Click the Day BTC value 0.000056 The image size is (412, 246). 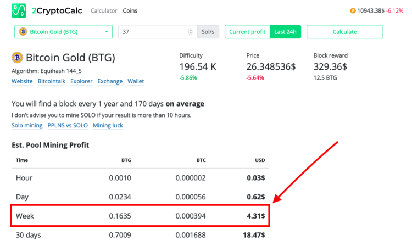click(191, 197)
